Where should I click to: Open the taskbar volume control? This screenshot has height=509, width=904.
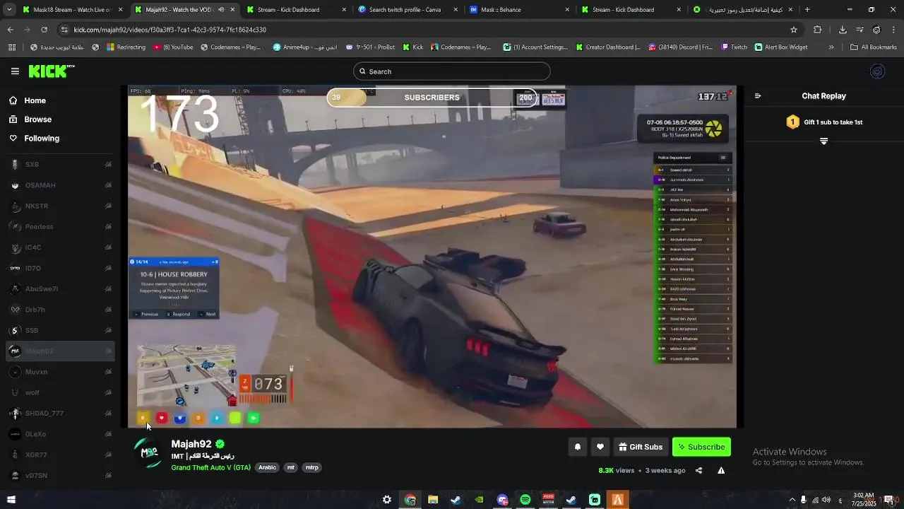pos(826,500)
